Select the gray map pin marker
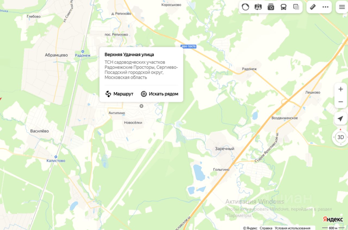The height and width of the screenshot is (230, 348). (141, 106)
